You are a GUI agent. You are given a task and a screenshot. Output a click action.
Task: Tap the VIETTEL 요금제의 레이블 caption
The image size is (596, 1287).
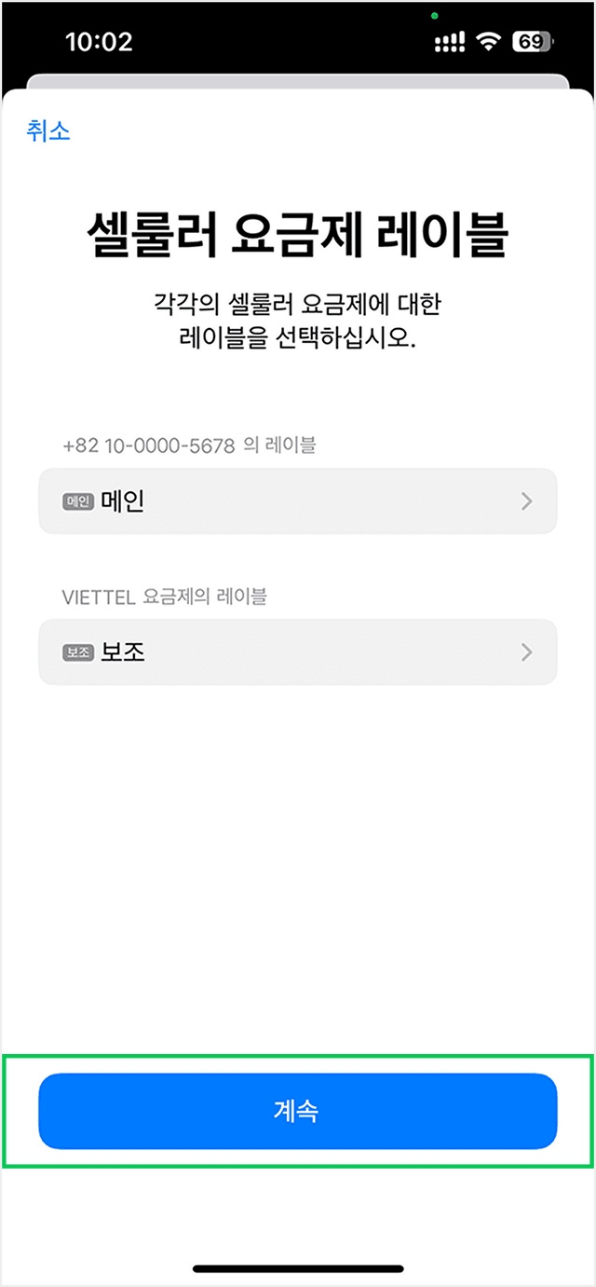(x=164, y=596)
